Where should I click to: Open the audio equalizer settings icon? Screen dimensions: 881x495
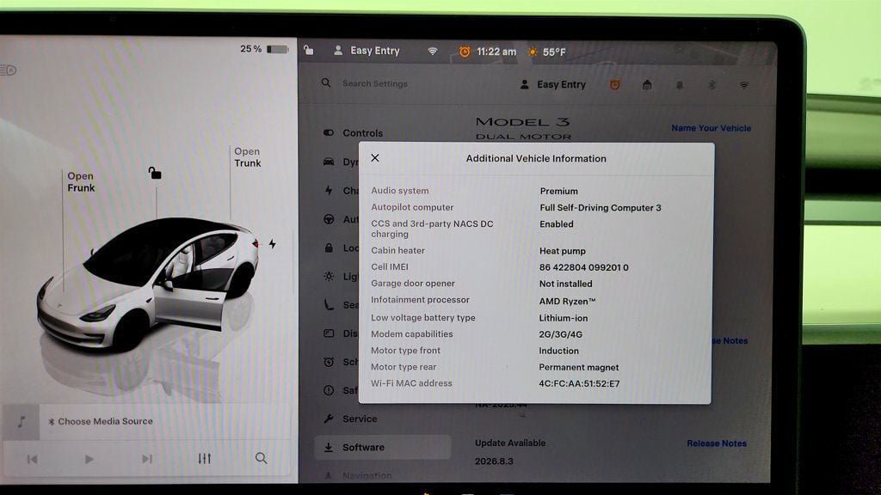coord(205,459)
